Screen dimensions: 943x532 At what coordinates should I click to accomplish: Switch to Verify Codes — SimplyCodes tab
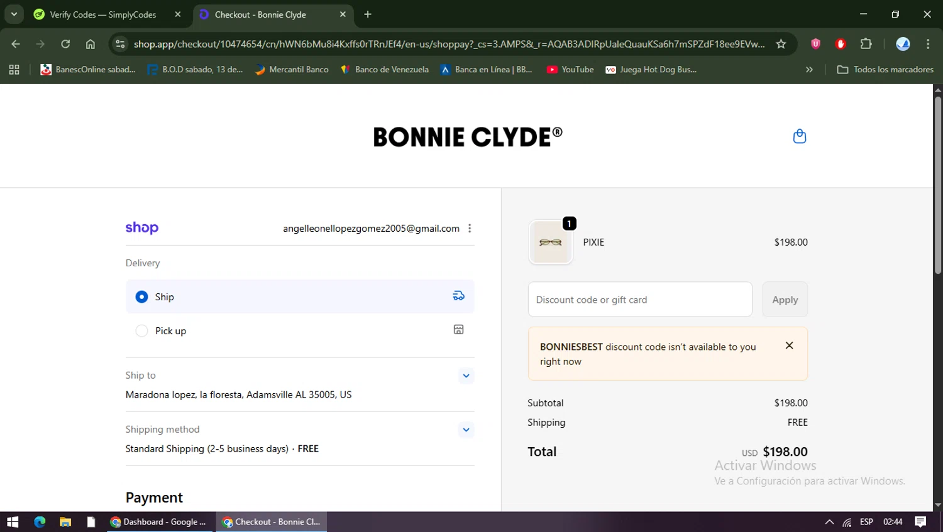(103, 14)
